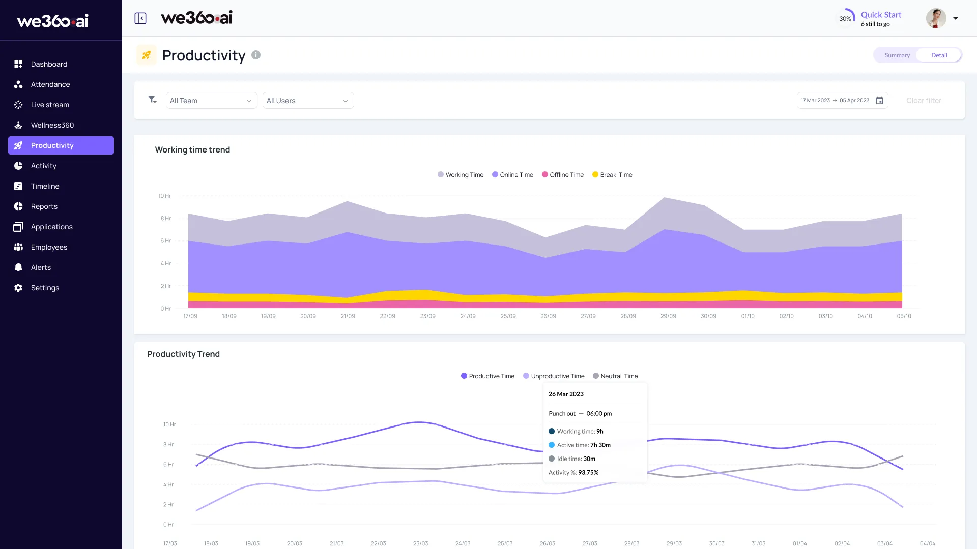This screenshot has height=549, width=977.
Task: Open profile menu dropdown arrow
Action: click(x=956, y=18)
